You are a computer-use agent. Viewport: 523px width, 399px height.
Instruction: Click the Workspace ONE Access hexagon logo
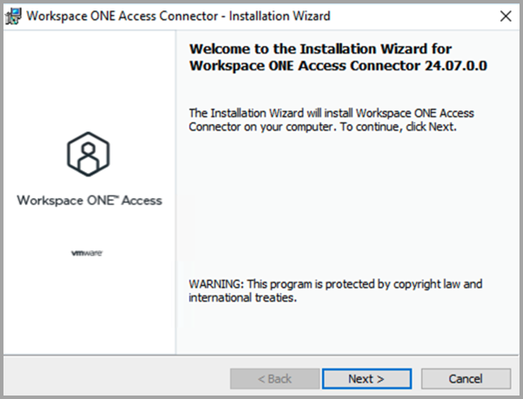[89, 154]
